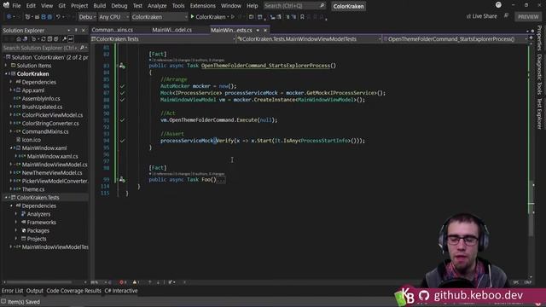The image size is (546, 307).
Task: Open the File menu
Action: [16, 6]
